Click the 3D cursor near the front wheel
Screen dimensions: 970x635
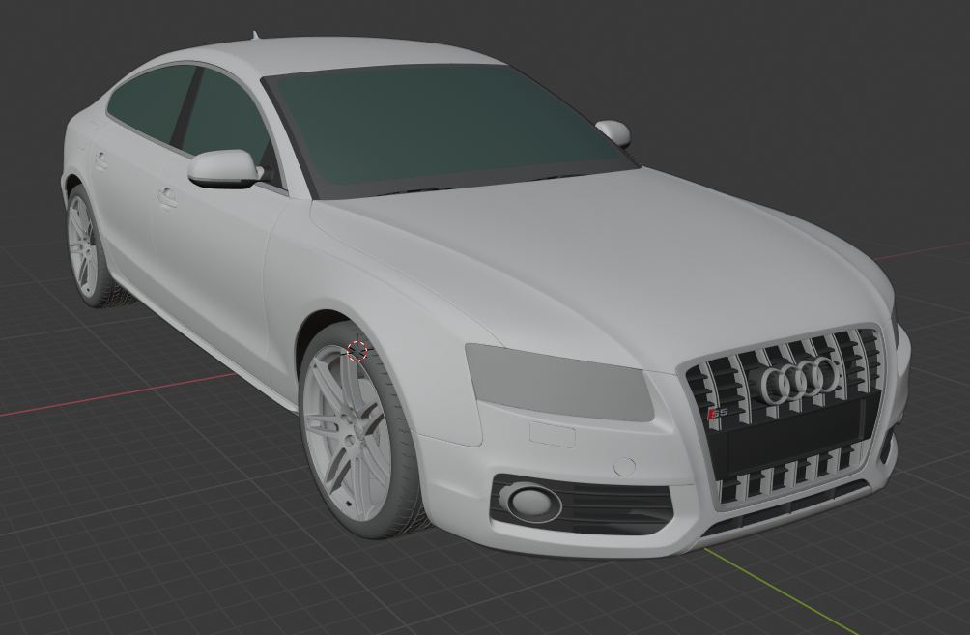[x=357, y=351]
